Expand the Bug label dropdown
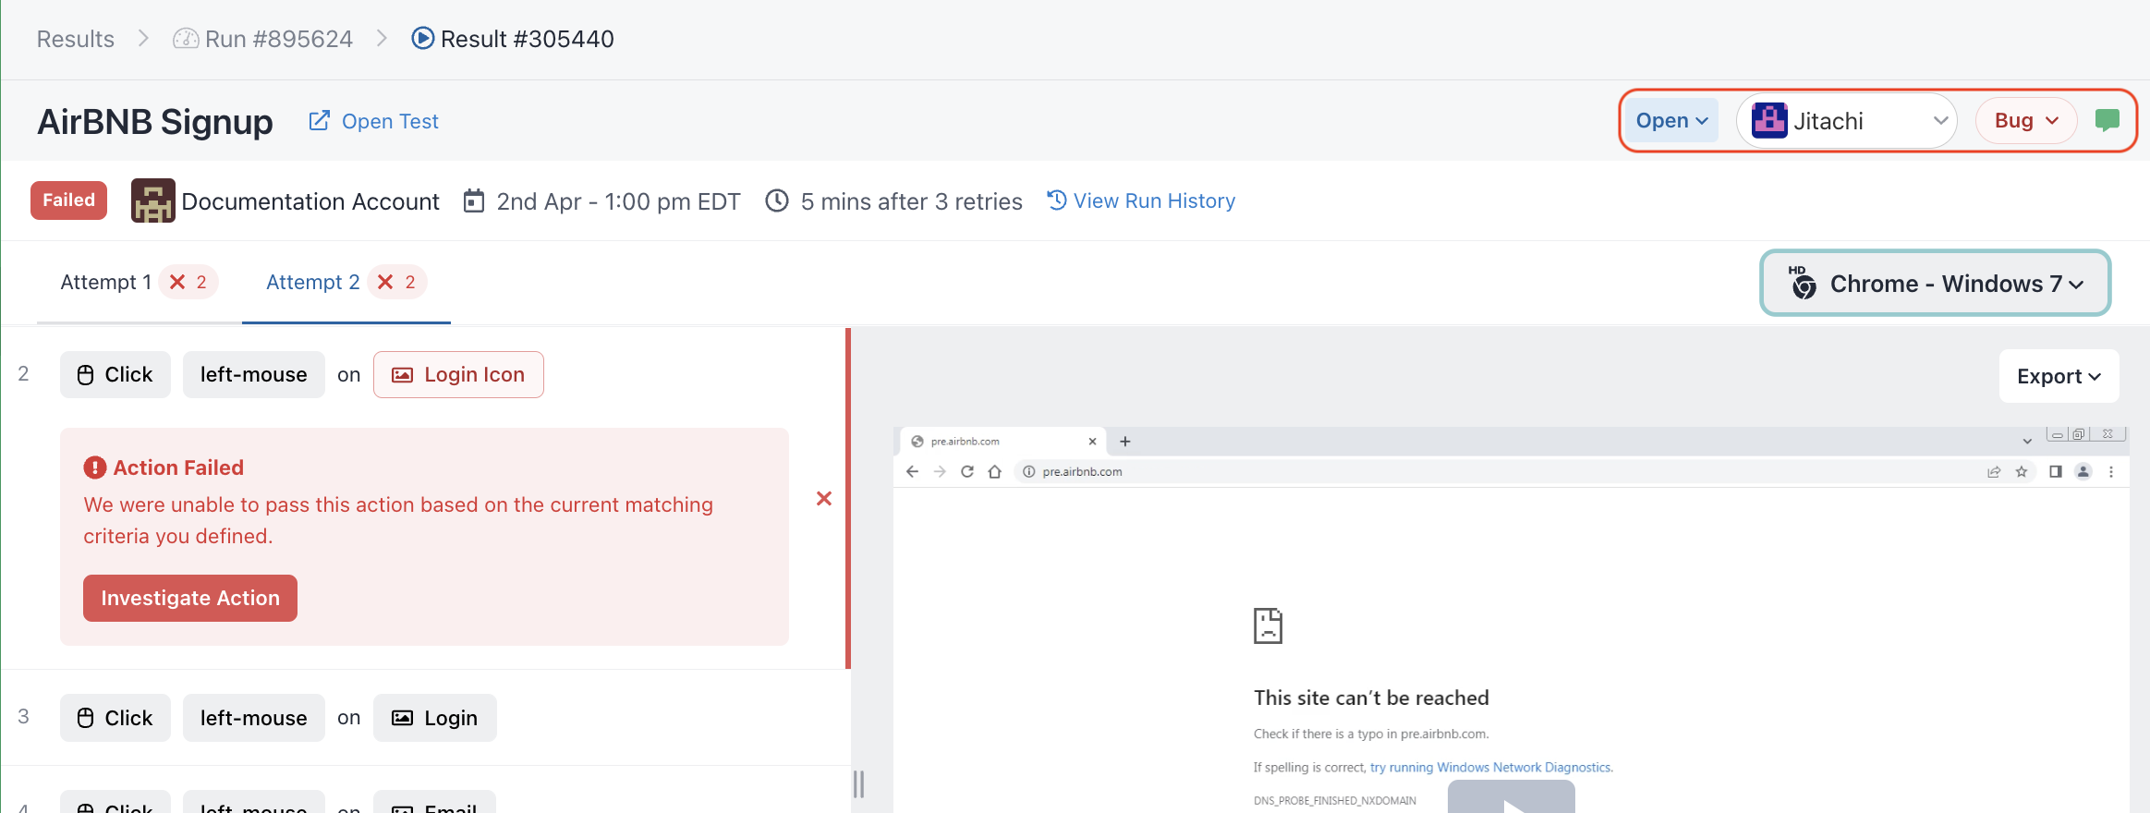Screen dimensions: 2150x813 point(2026,121)
